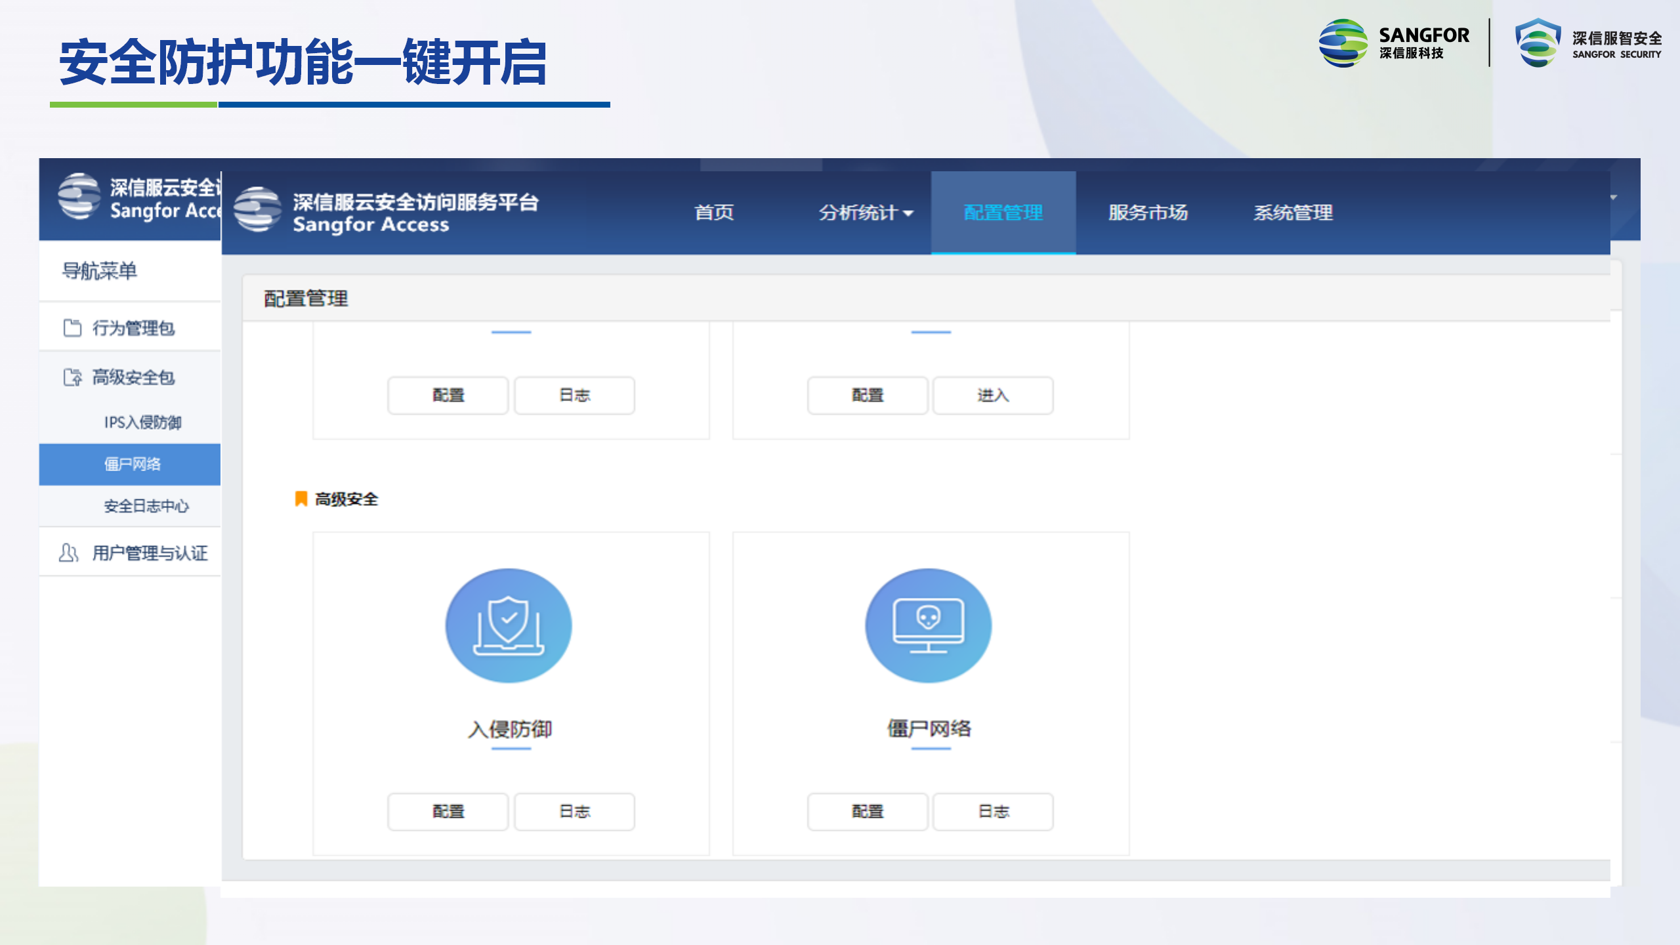Click the 进入 button
The width and height of the screenshot is (1680, 945).
click(x=994, y=395)
